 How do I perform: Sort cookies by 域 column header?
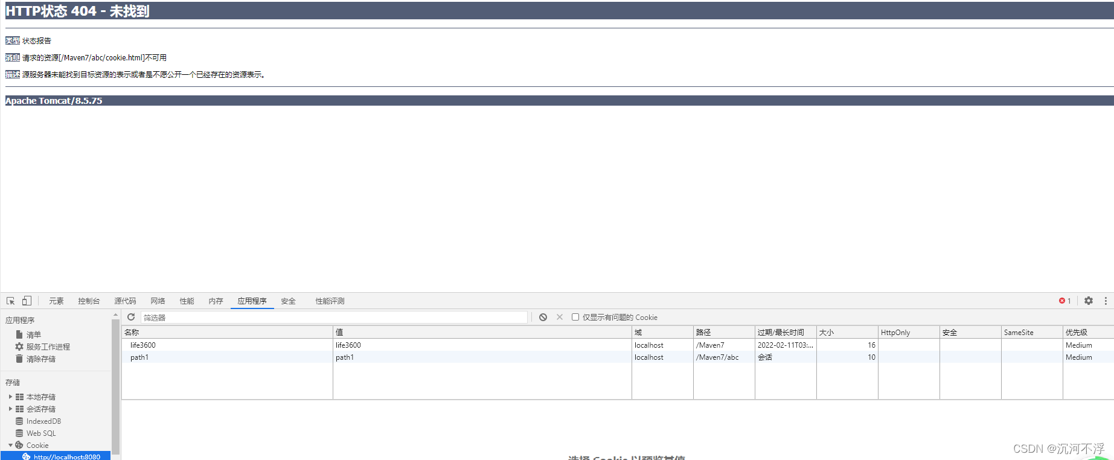[x=662, y=332]
